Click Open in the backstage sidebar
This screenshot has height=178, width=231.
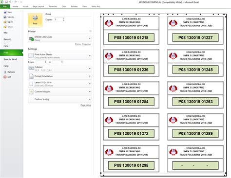click(8, 22)
